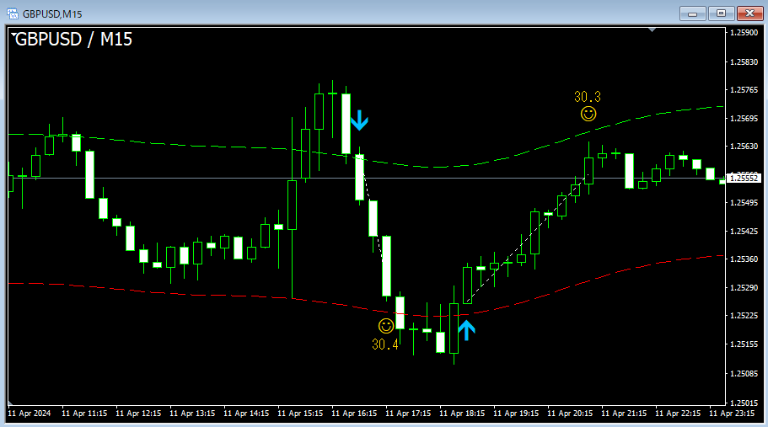
Task: Close the GBPUSD,M15 chart window
Action: [x=750, y=13]
